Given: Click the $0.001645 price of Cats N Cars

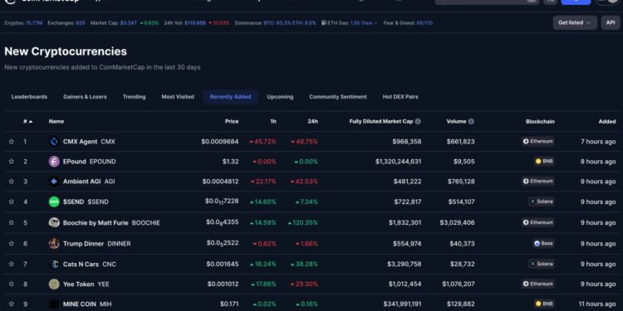Looking at the screenshot, I should pos(223,264).
